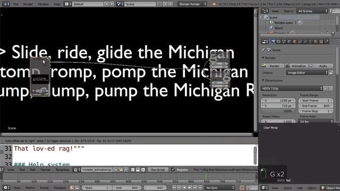
Task: Switch to the Render properties tab icon
Action: click(274, 41)
